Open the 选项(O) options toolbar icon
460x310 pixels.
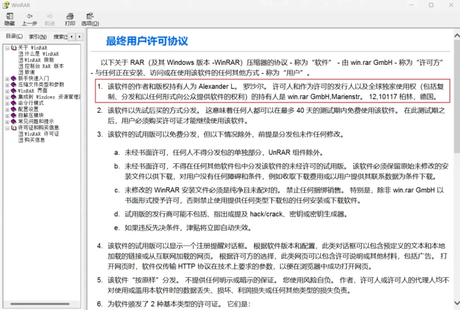90,16
